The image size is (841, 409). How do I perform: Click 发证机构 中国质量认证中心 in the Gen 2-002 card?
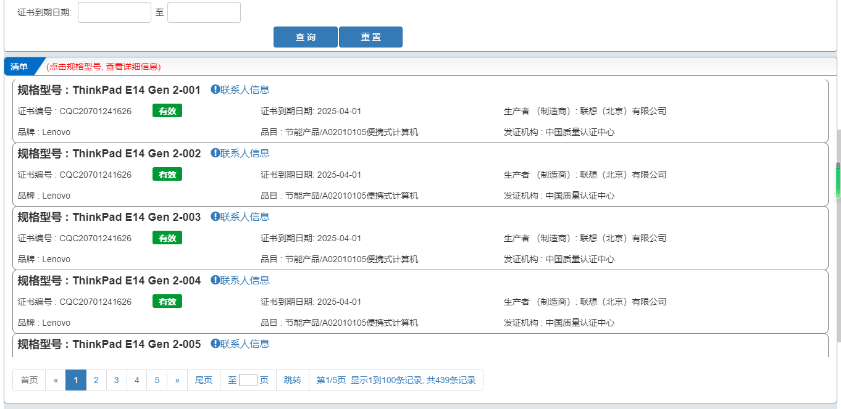coord(559,196)
